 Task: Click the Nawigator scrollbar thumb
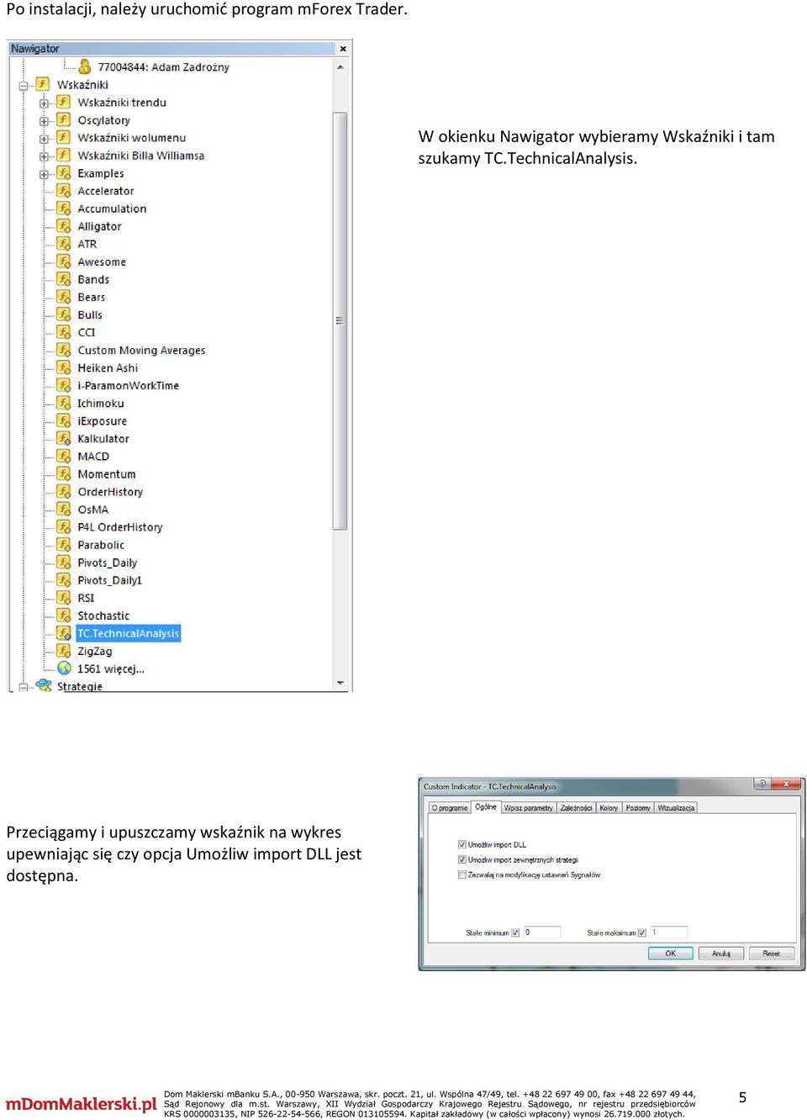coord(340,320)
